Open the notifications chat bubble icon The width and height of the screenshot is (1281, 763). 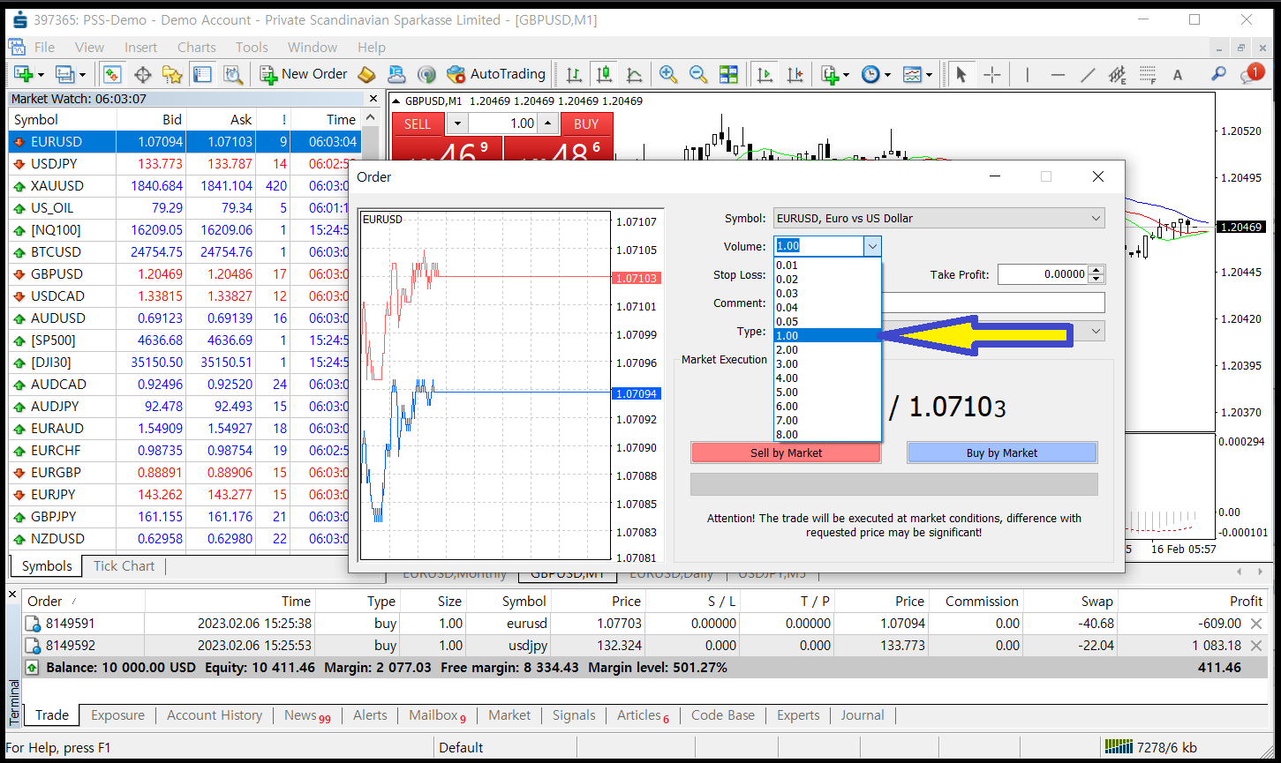coord(1252,74)
